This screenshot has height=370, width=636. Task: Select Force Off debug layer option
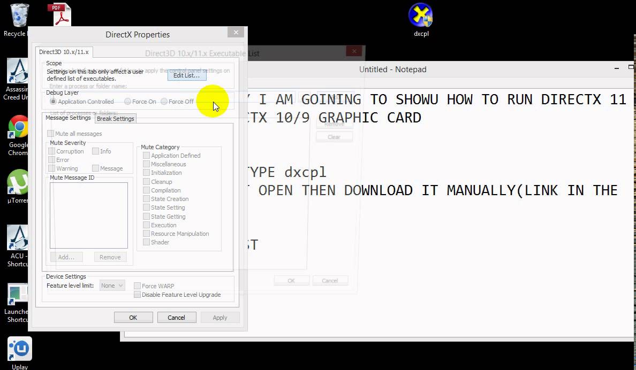click(x=164, y=101)
